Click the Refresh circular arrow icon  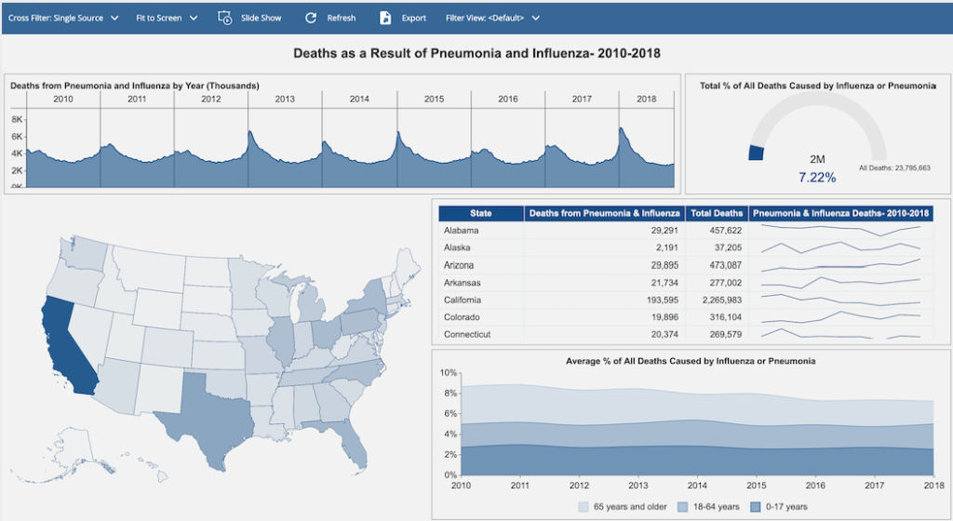pyautogui.click(x=311, y=18)
